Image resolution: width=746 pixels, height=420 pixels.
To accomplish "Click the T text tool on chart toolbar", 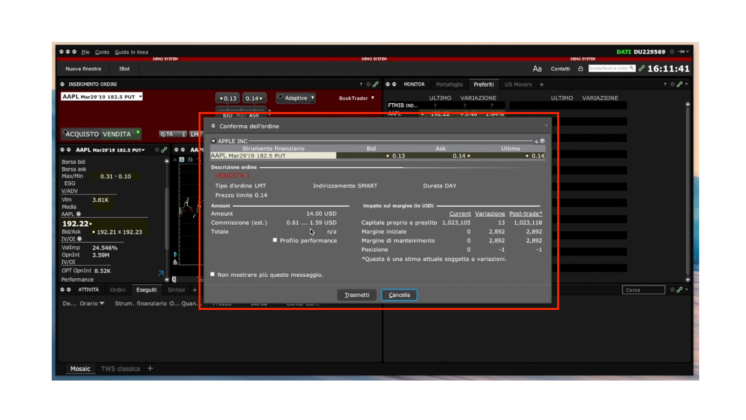I will click(181, 160).
